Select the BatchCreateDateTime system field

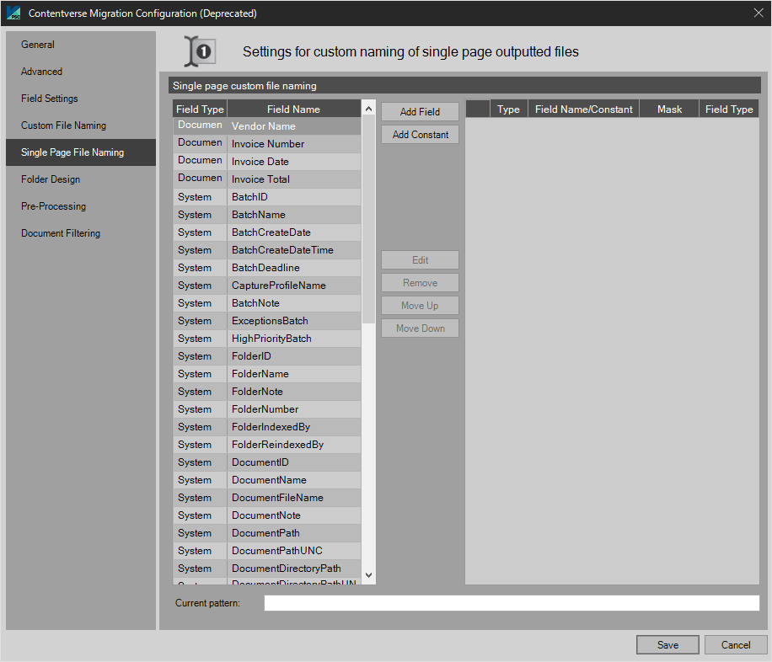(x=267, y=250)
